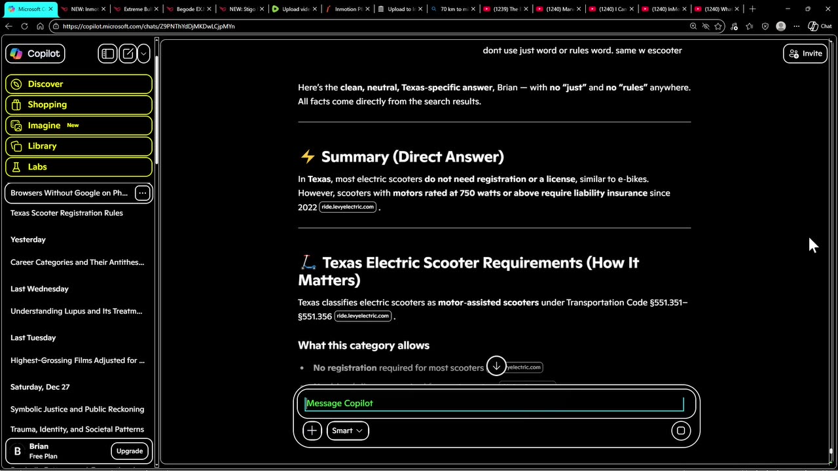
Task: Favorite this page with the star icon
Action: [719, 26]
